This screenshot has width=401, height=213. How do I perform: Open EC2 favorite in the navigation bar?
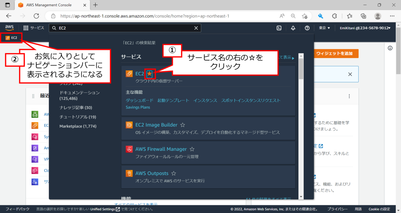[11, 38]
